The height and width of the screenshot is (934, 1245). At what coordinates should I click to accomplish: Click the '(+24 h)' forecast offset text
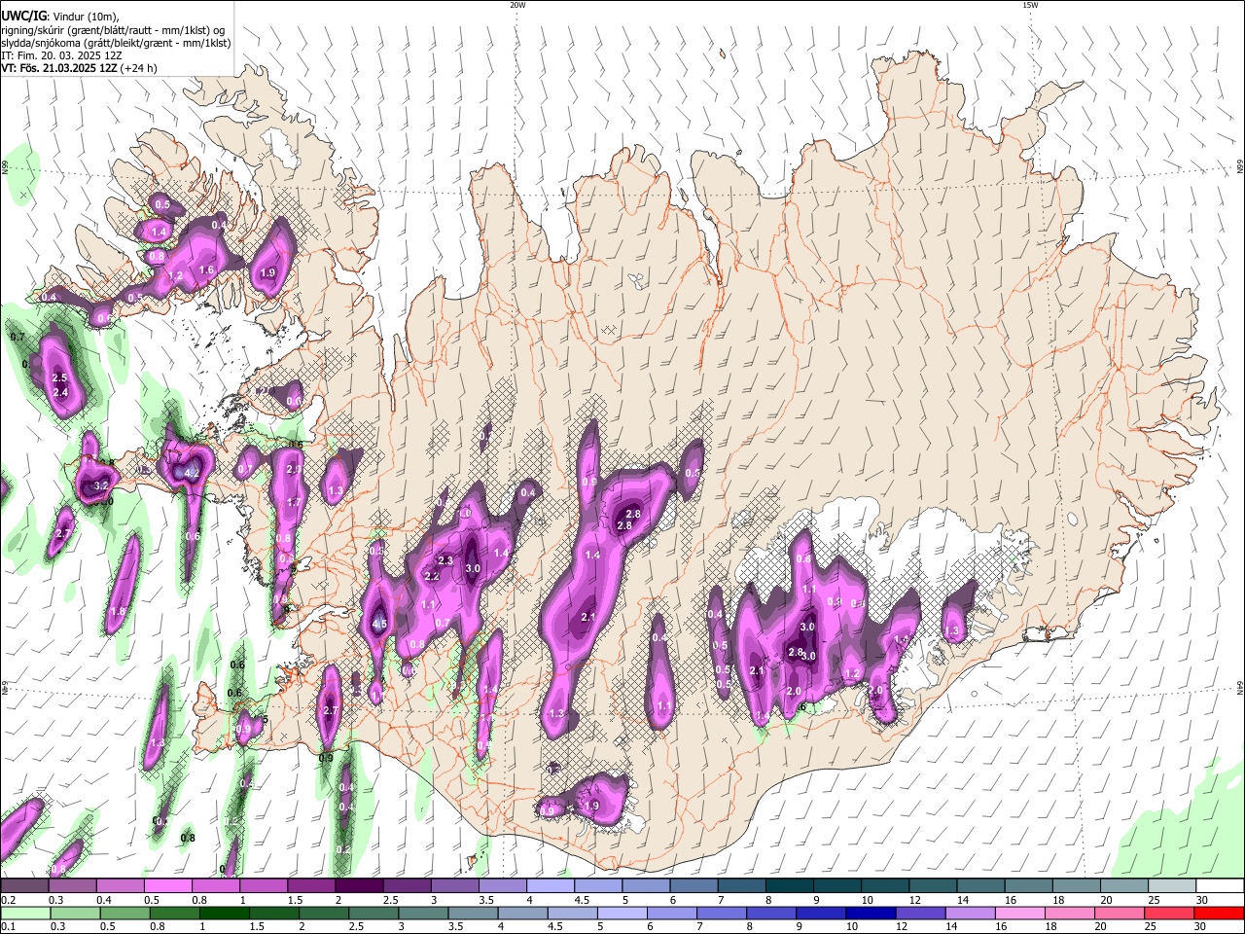[139, 68]
